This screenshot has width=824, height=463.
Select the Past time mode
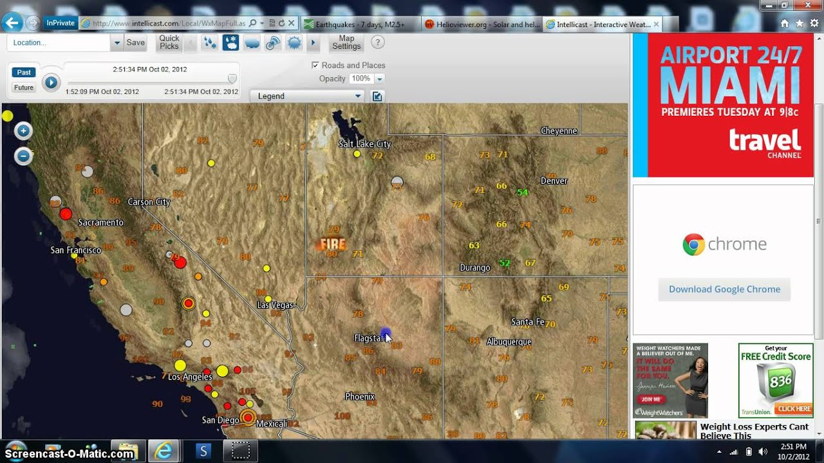click(x=24, y=73)
